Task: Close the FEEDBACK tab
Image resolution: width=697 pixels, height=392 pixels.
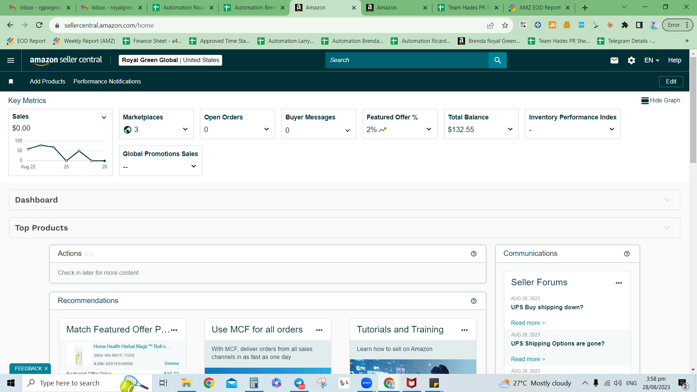Action: click(x=46, y=368)
